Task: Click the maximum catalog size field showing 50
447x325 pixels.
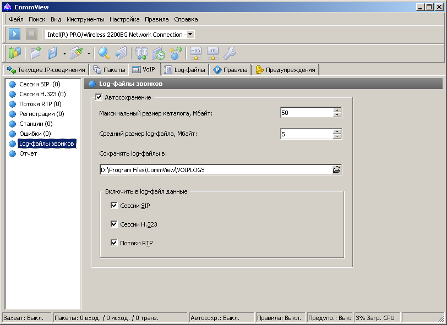Action: coord(307,113)
